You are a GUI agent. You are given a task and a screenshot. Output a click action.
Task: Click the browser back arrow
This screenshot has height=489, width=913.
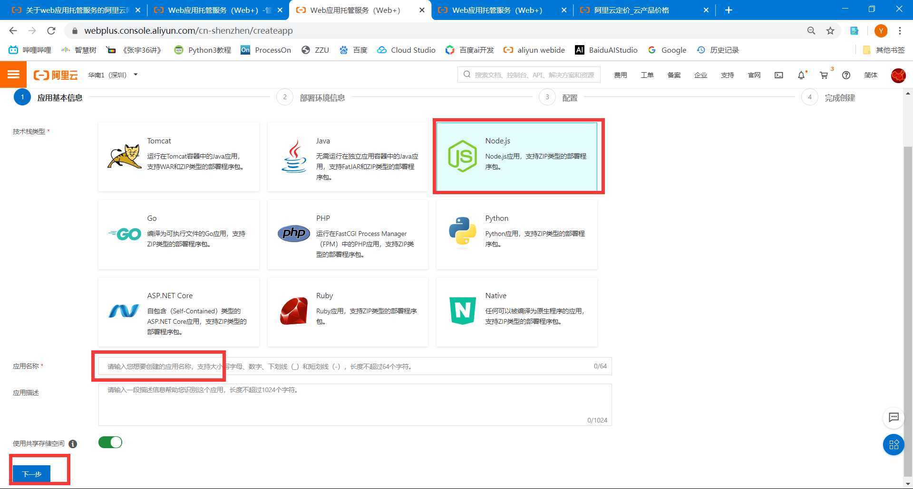coord(13,30)
